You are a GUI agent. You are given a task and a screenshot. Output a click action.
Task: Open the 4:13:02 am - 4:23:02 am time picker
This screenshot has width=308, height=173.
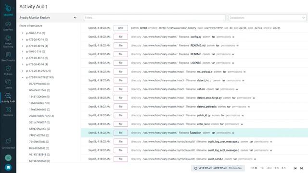(218, 168)
